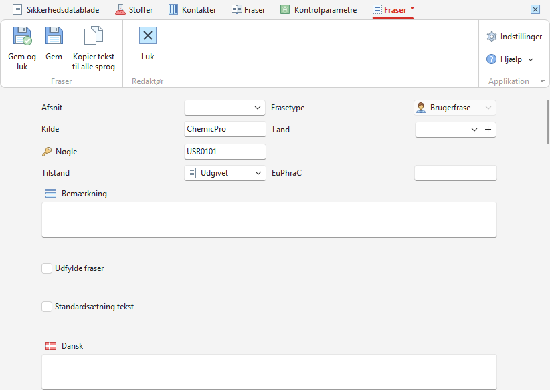Go to the Kontakter tab
The width and height of the screenshot is (550, 390).
pyautogui.click(x=193, y=10)
